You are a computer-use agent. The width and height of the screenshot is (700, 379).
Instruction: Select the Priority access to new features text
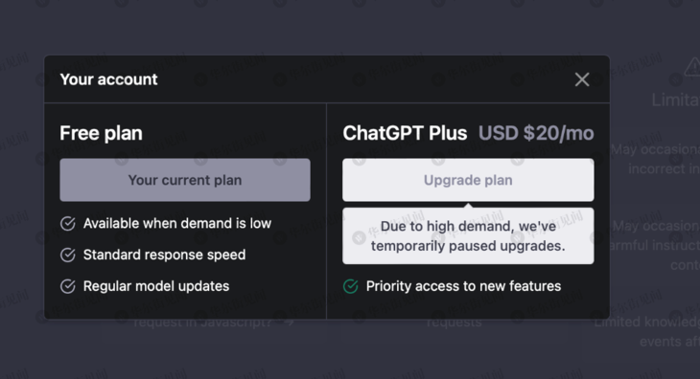coord(463,286)
